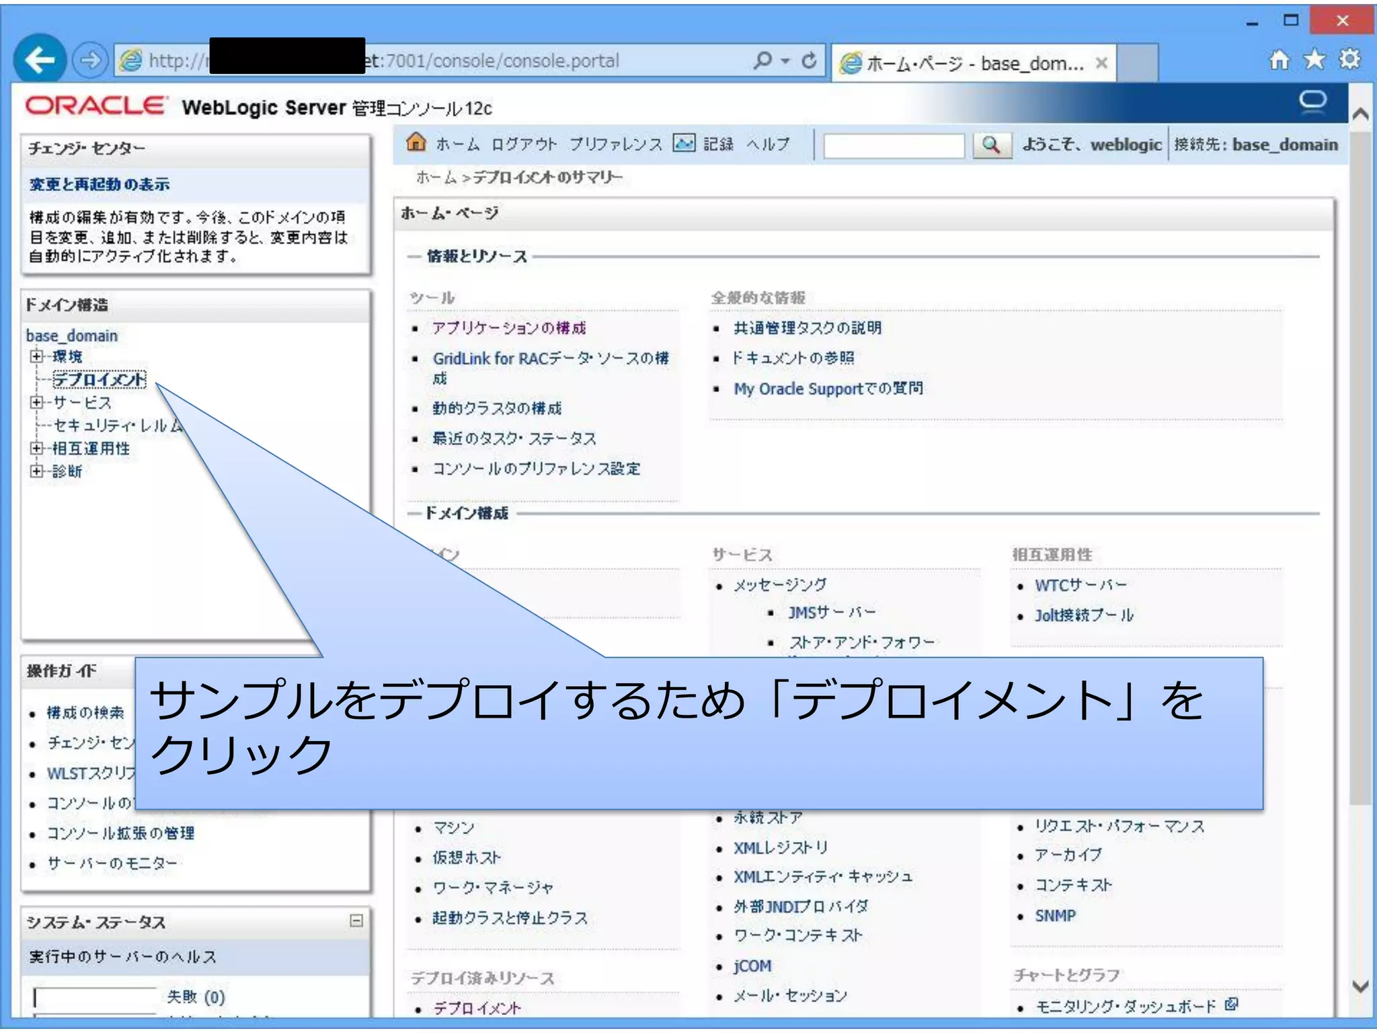This screenshot has width=1377, height=1033.
Task: Click page scrollbar down arrow
Action: coord(1361,987)
